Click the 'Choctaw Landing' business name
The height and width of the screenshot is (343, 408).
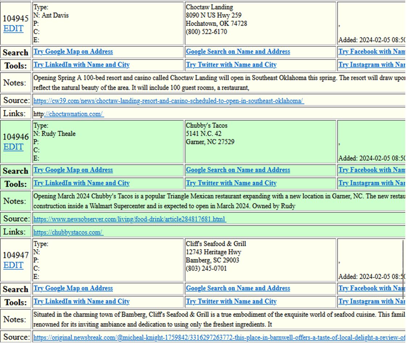(x=210, y=7)
